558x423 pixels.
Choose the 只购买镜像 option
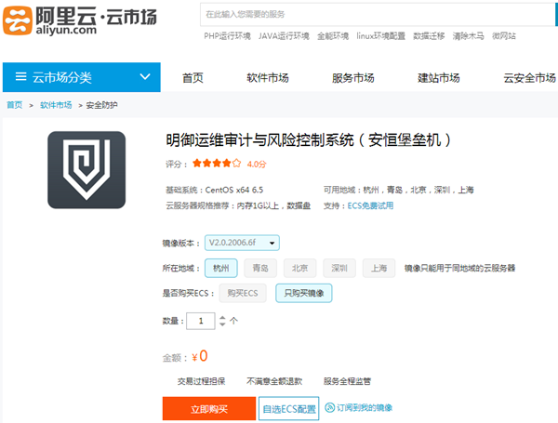click(304, 293)
